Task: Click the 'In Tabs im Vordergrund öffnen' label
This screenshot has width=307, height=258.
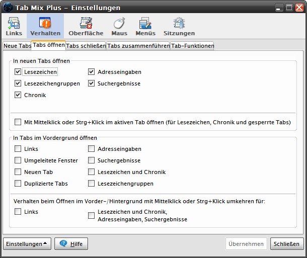Action: (x=55, y=138)
